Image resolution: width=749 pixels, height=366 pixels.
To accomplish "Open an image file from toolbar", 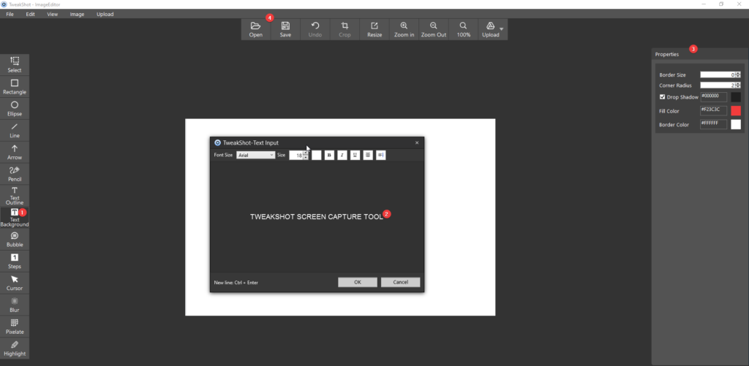I will click(255, 29).
